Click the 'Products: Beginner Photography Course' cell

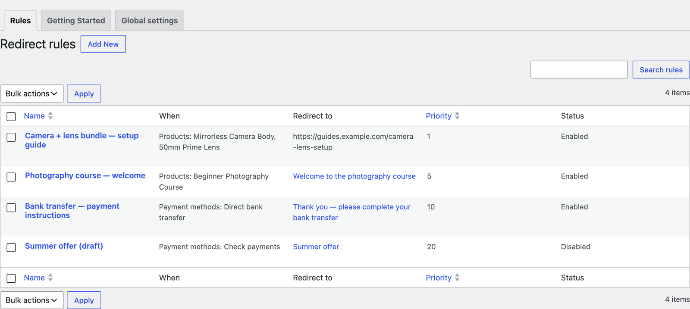point(213,181)
